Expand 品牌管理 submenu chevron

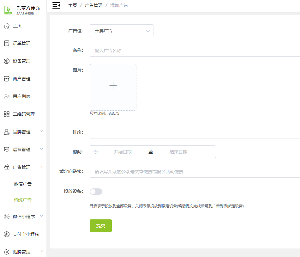point(41,131)
